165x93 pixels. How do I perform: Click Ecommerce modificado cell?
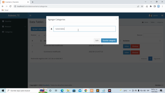tap(52, 52)
